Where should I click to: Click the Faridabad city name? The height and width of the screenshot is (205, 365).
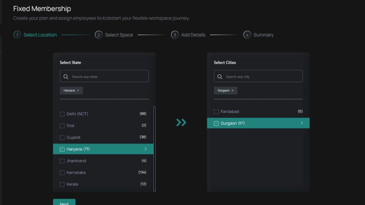tap(230, 111)
